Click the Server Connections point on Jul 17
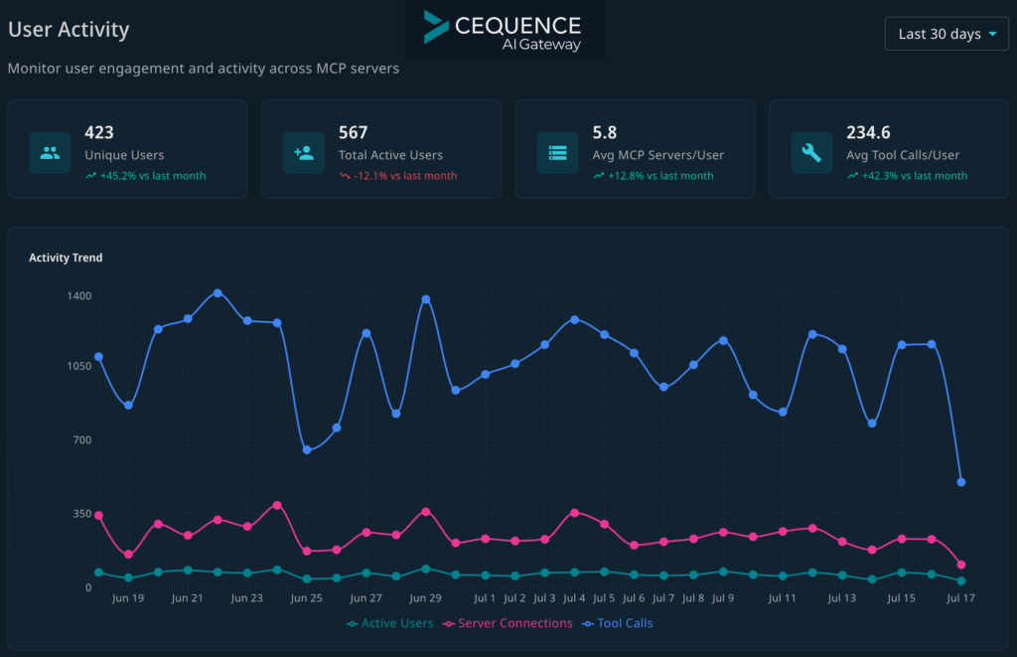This screenshot has width=1017, height=657. point(961,565)
